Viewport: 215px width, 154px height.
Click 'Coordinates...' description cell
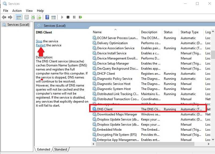pyautogui.click(x=151, y=99)
